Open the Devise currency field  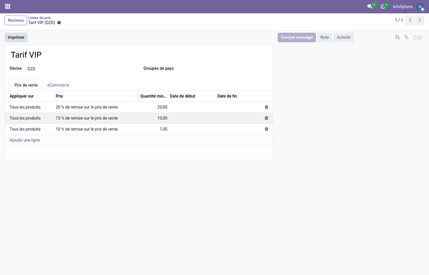tap(31, 69)
